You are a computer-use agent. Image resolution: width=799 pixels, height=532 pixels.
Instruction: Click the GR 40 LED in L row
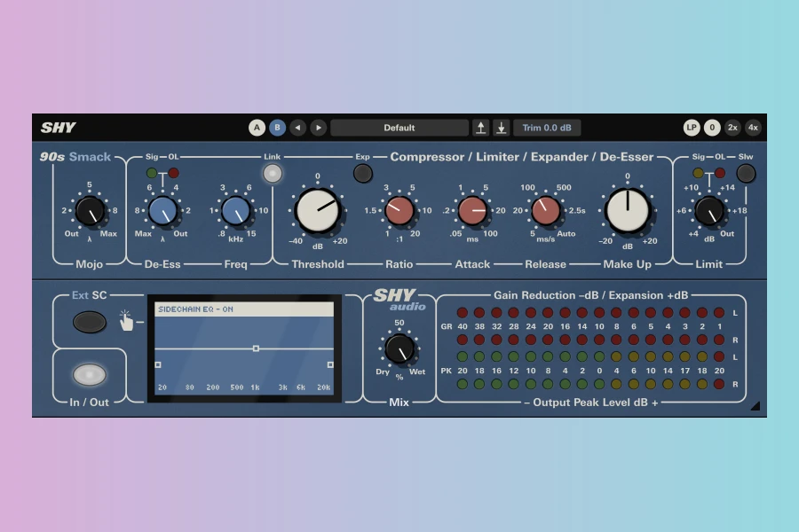463,313
